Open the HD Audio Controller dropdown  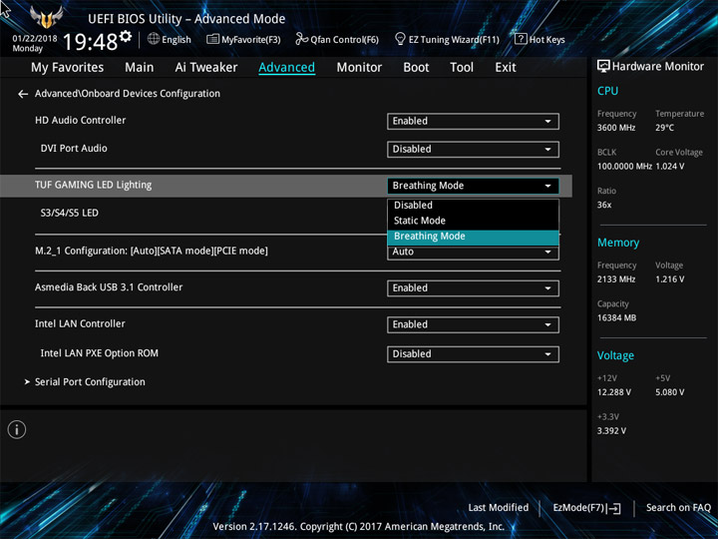tap(473, 122)
